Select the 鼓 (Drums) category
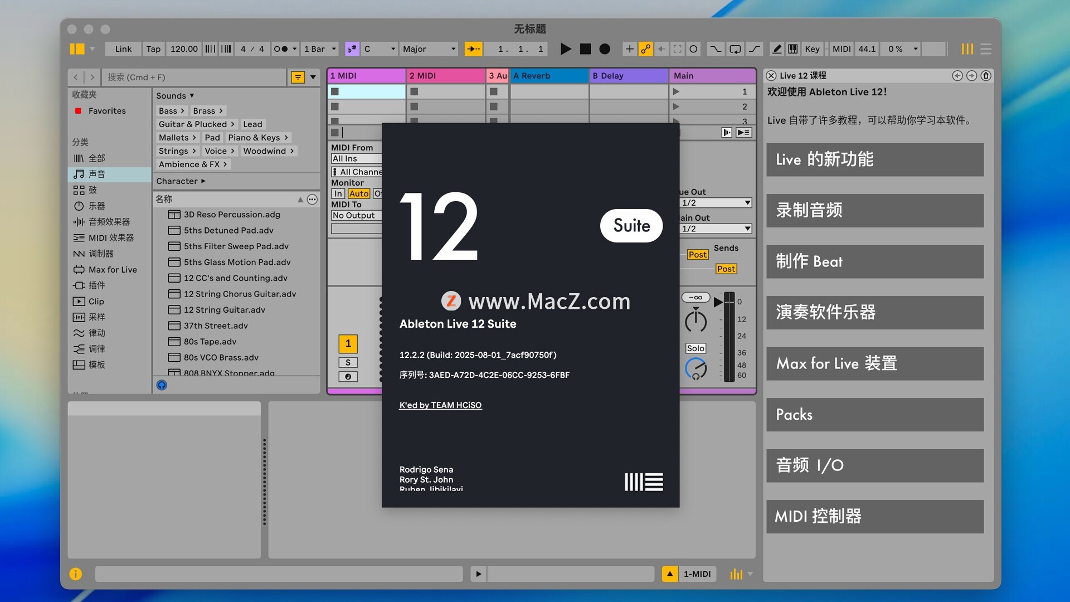Viewport: 1070px width, 602px height. [93, 190]
